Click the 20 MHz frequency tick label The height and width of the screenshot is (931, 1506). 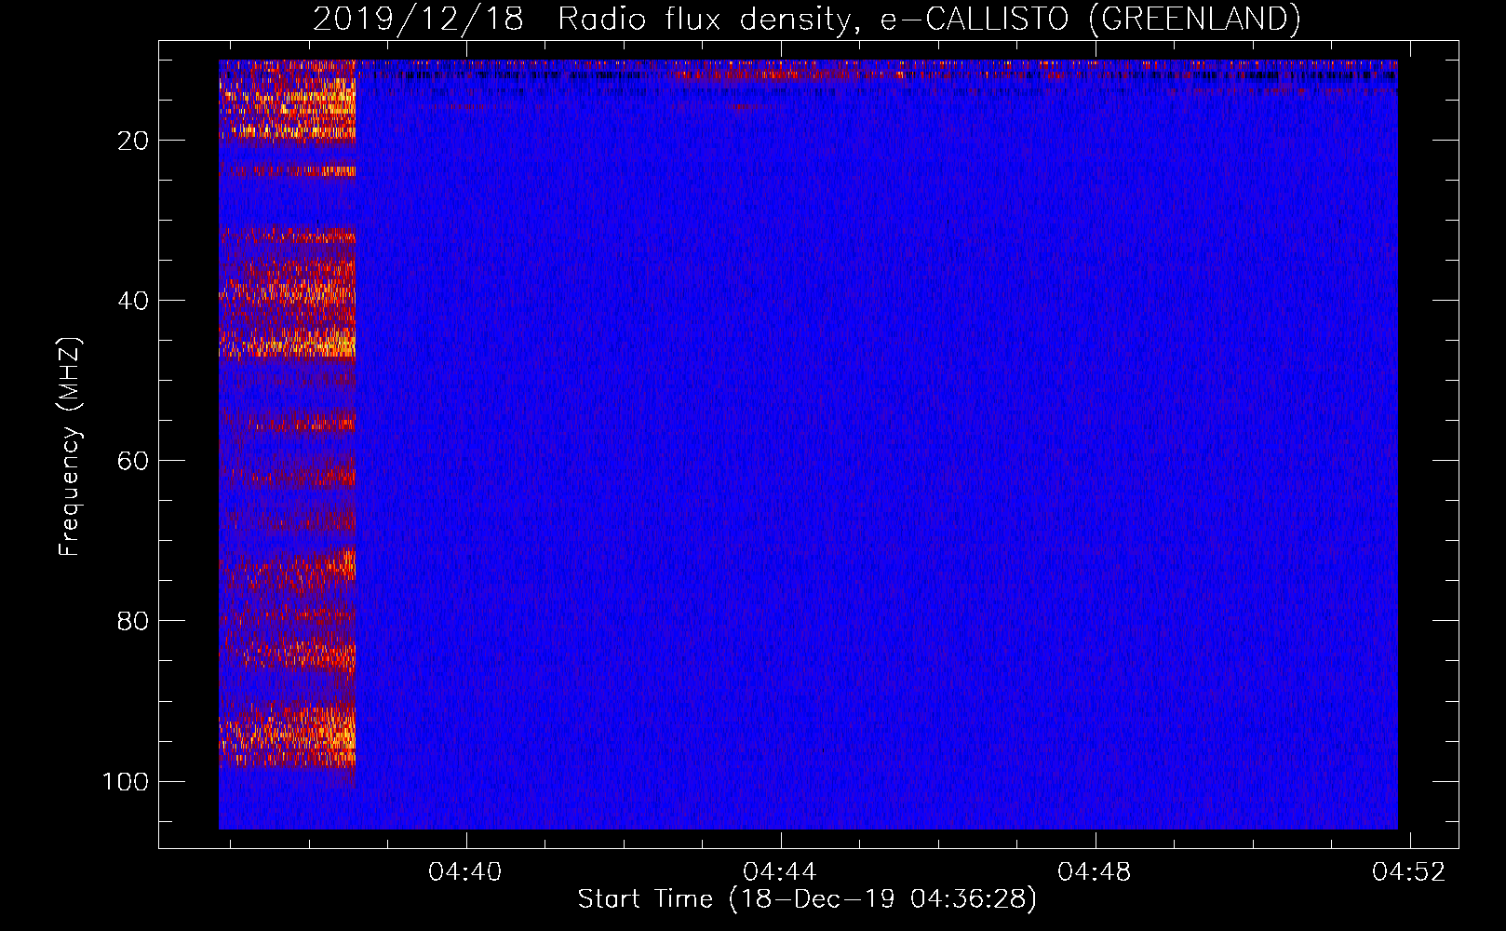point(133,141)
